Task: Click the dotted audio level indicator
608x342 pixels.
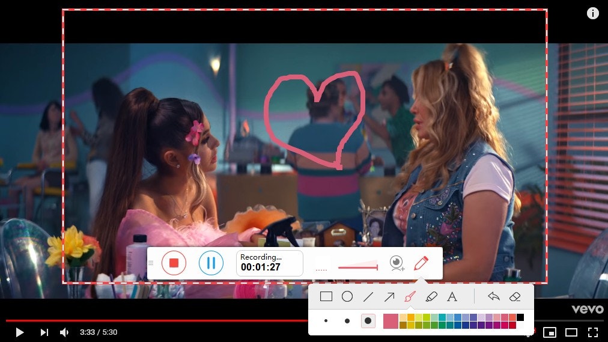Action: point(321,269)
